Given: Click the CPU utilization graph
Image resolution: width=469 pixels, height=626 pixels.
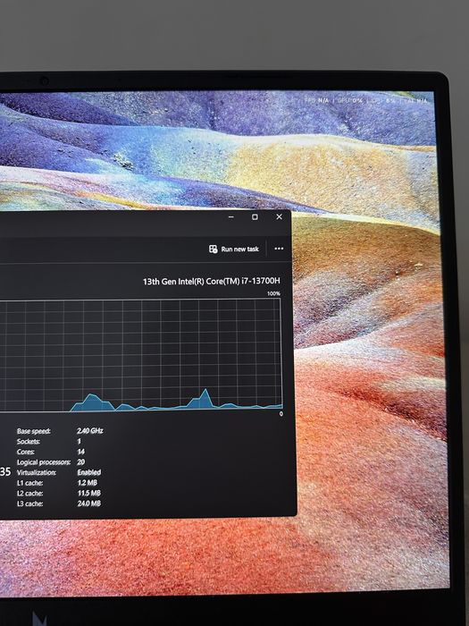Looking at the screenshot, I should pos(141,355).
